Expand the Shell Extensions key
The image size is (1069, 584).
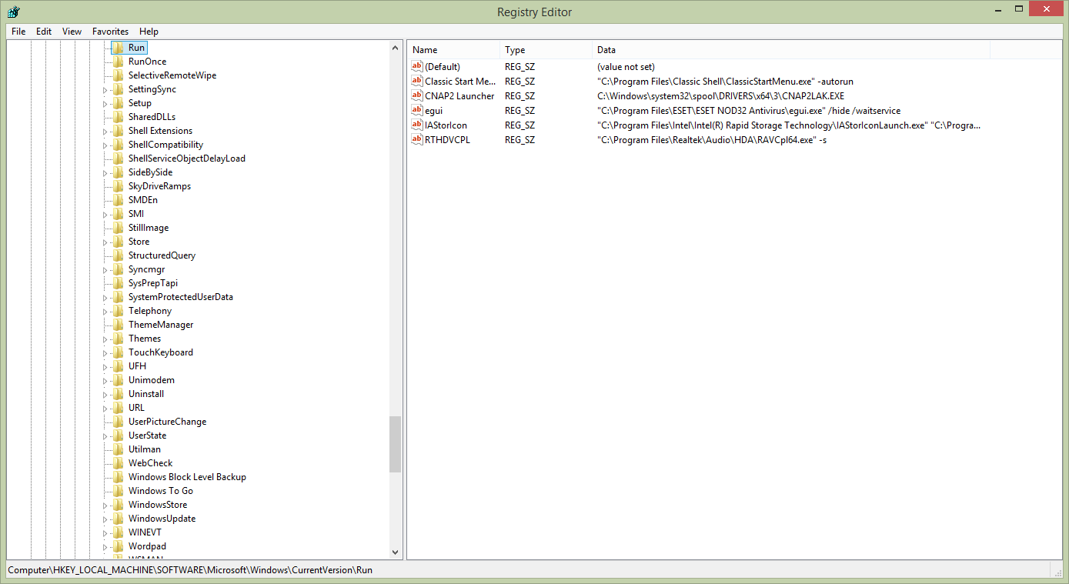tap(105, 132)
